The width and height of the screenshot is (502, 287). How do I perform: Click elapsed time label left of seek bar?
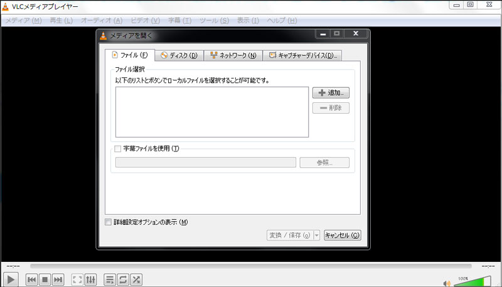[x=13, y=266]
